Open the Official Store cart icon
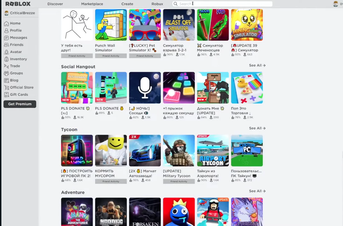The height and width of the screenshot is (226, 343). pos(6,87)
